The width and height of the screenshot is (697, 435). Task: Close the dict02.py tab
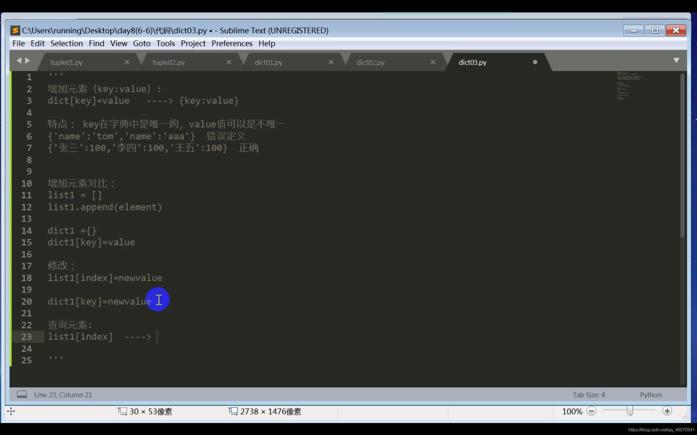pos(433,62)
